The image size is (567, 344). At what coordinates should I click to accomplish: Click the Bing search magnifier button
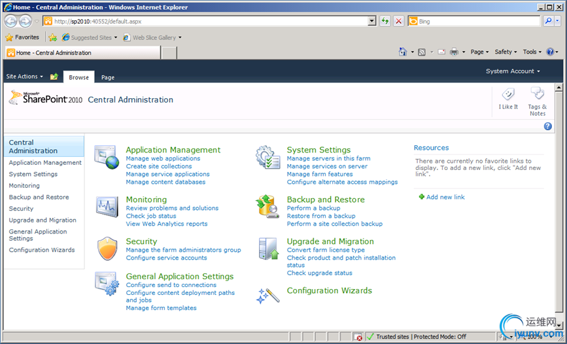[548, 22]
